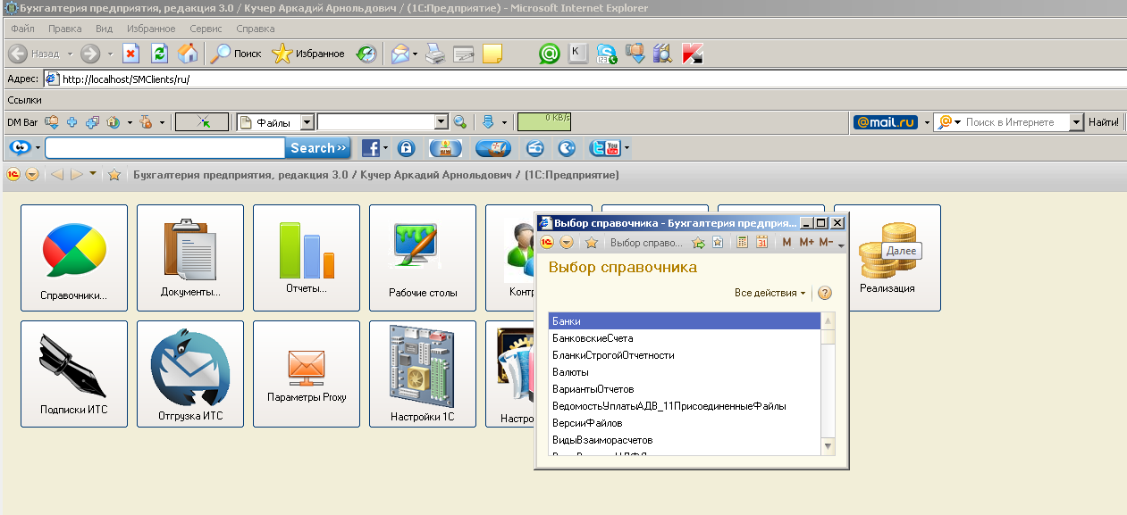This screenshot has height=515, width=1127.
Task: Click the yellow sticky note toolbar icon
Action: [492, 54]
